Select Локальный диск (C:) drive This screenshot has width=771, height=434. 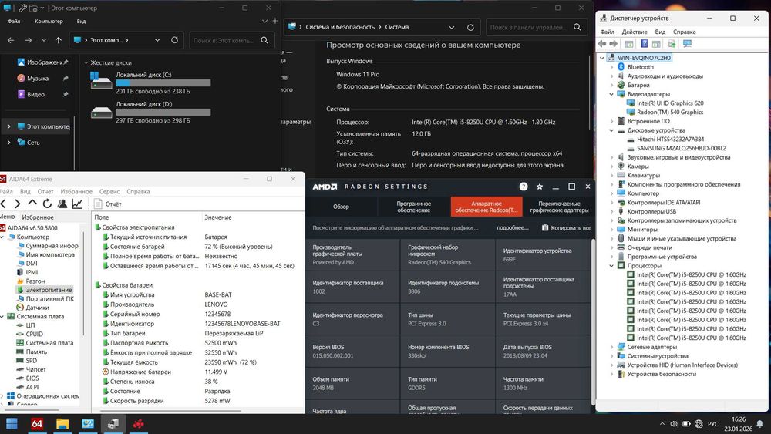151,82
